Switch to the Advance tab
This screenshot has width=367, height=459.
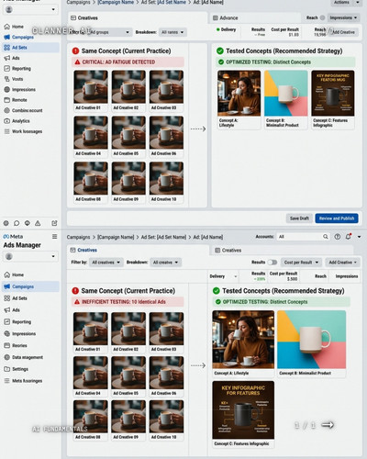[226, 17]
